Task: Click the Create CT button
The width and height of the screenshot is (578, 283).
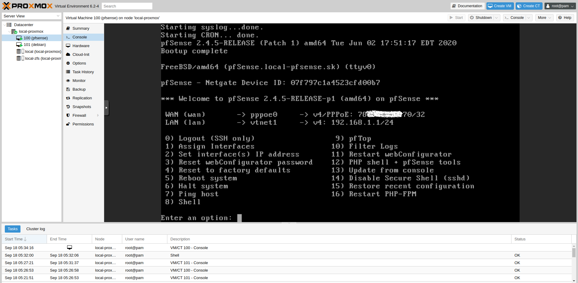Action: [x=529, y=6]
